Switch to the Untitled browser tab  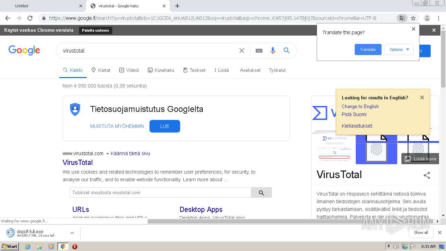(x=43, y=6)
